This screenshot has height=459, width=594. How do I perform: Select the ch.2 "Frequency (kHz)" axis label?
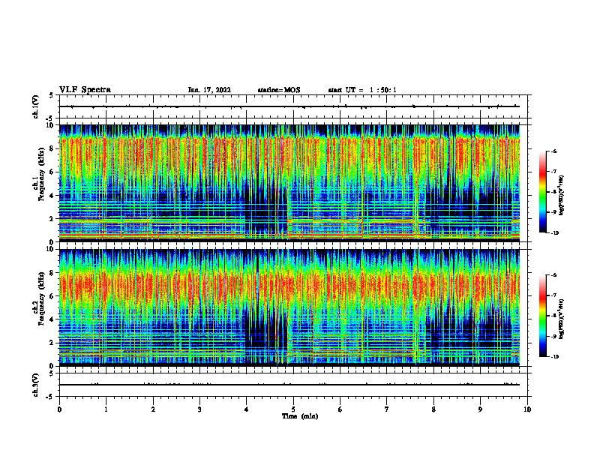41,298
